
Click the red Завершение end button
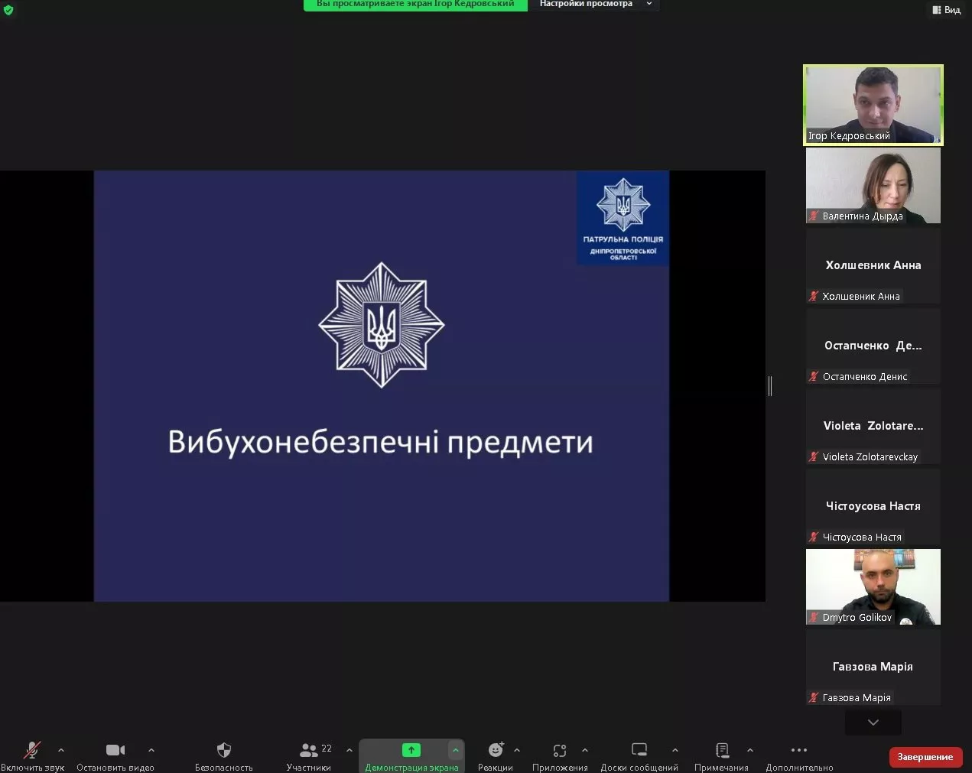925,757
